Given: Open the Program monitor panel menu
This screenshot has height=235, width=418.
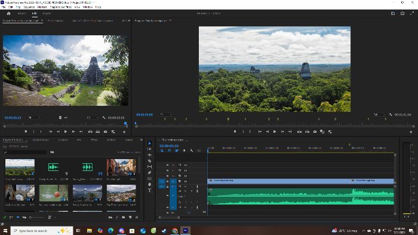Looking at the screenshot, I should 170,20.
